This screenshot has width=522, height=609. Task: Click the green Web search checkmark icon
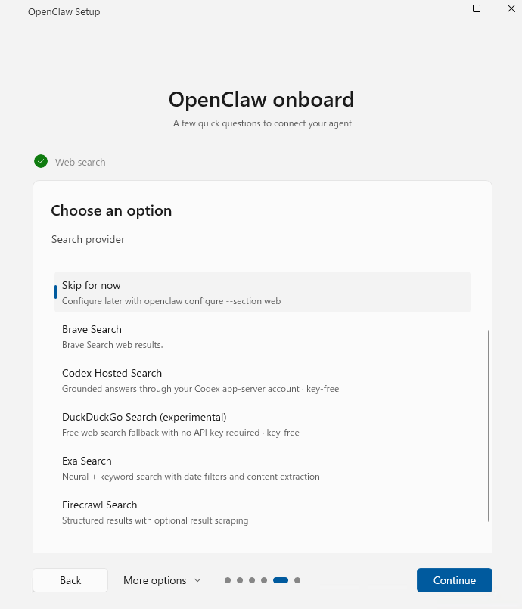41,161
